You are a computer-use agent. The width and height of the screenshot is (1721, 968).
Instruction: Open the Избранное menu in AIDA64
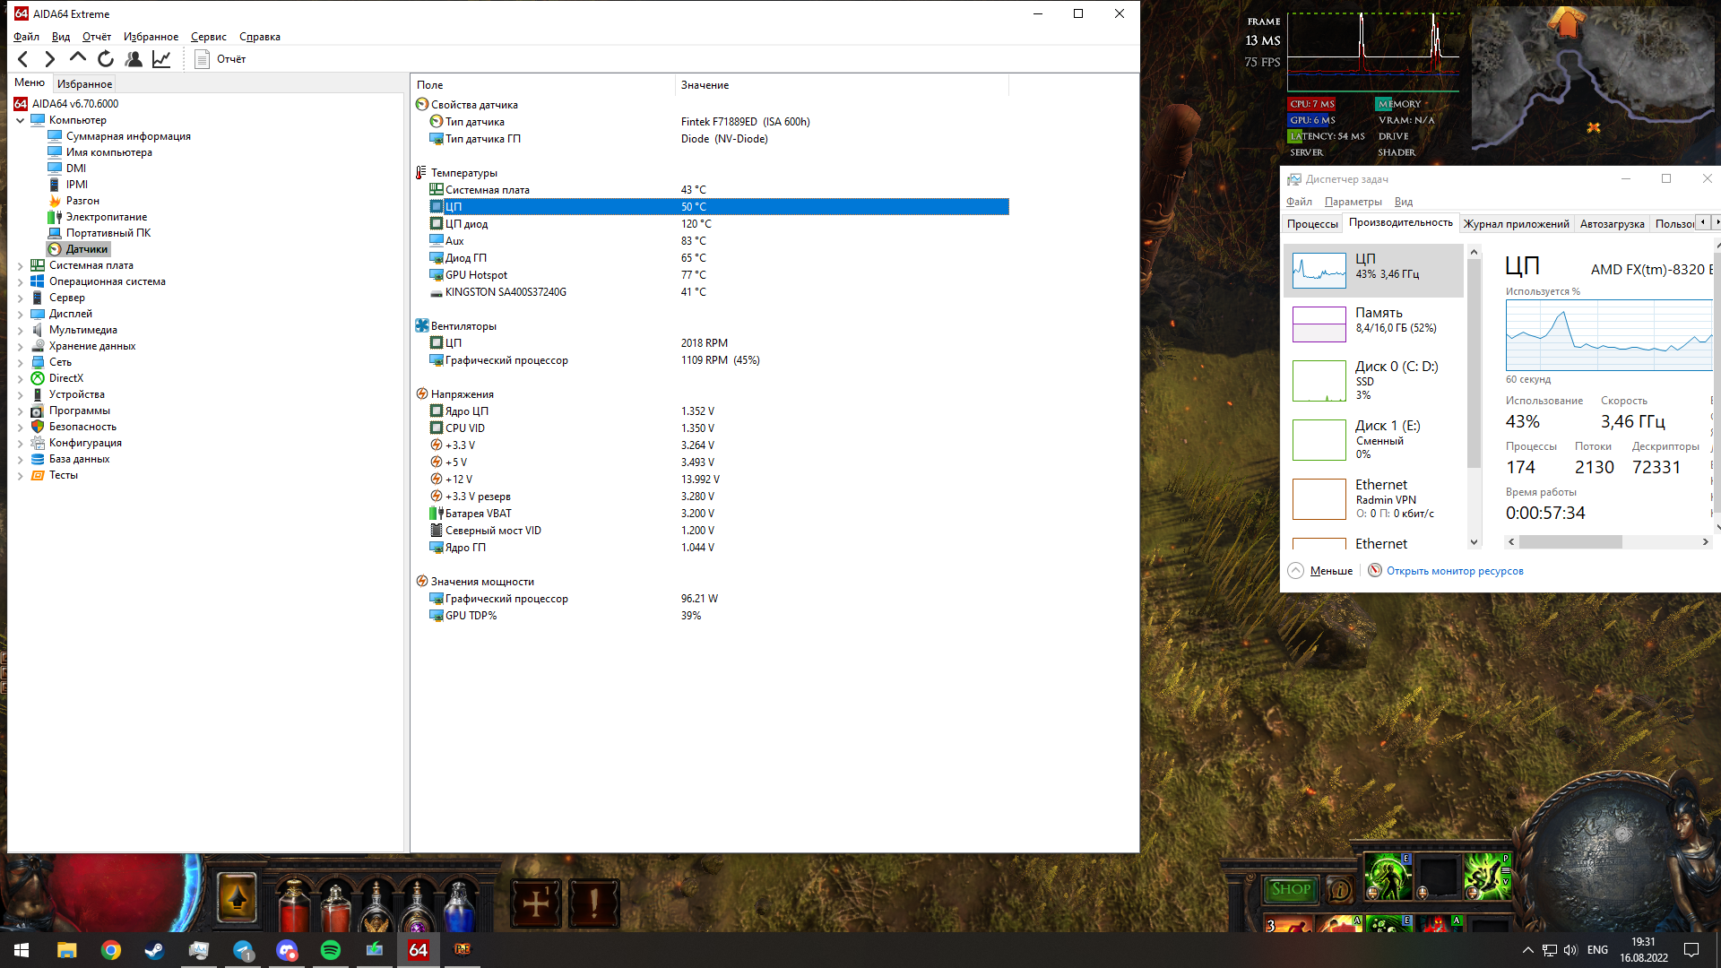tap(151, 37)
